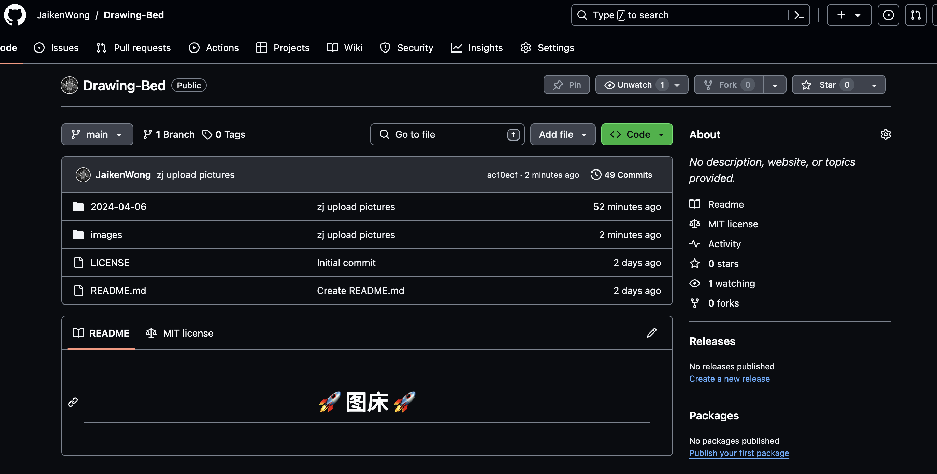This screenshot has width=937, height=474.
Task: Click the Go to file search field
Action: pyautogui.click(x=447, y=134)
